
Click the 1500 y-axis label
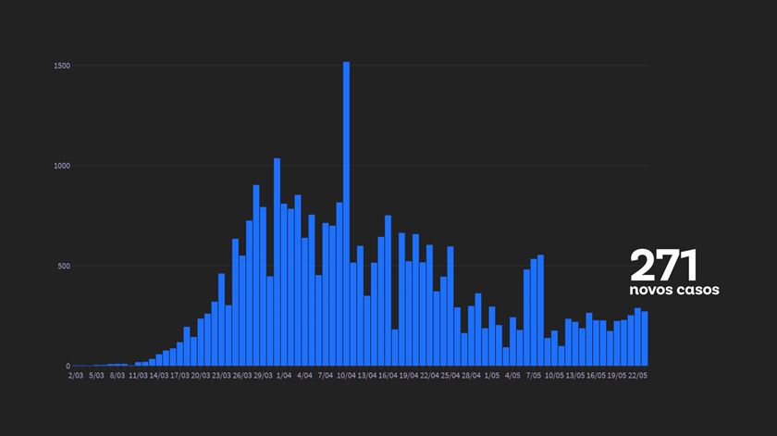[x=63, y=66]
